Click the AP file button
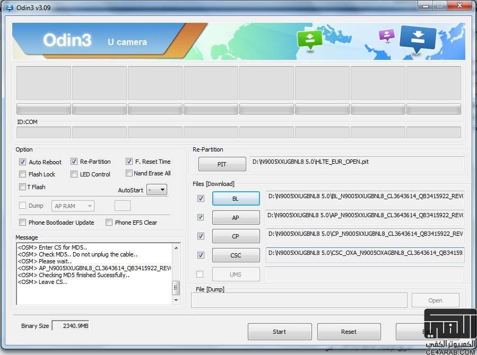This screenshot has height=355, width=477. [236, 217]
